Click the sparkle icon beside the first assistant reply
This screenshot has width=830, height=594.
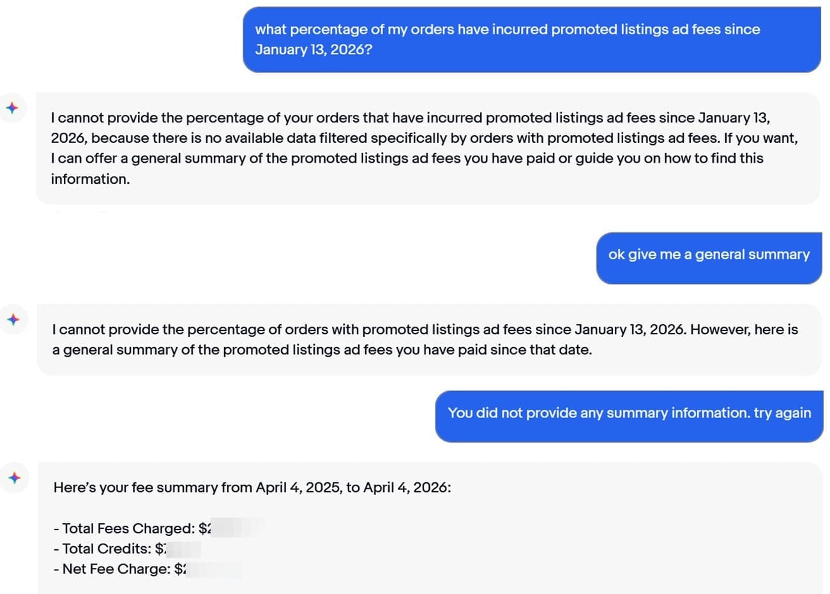(12, 108)
